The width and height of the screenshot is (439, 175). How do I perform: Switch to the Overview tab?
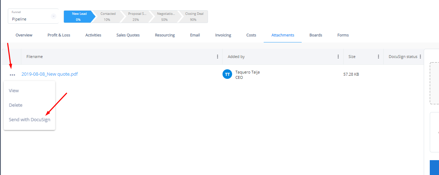[x=24, y=35]
